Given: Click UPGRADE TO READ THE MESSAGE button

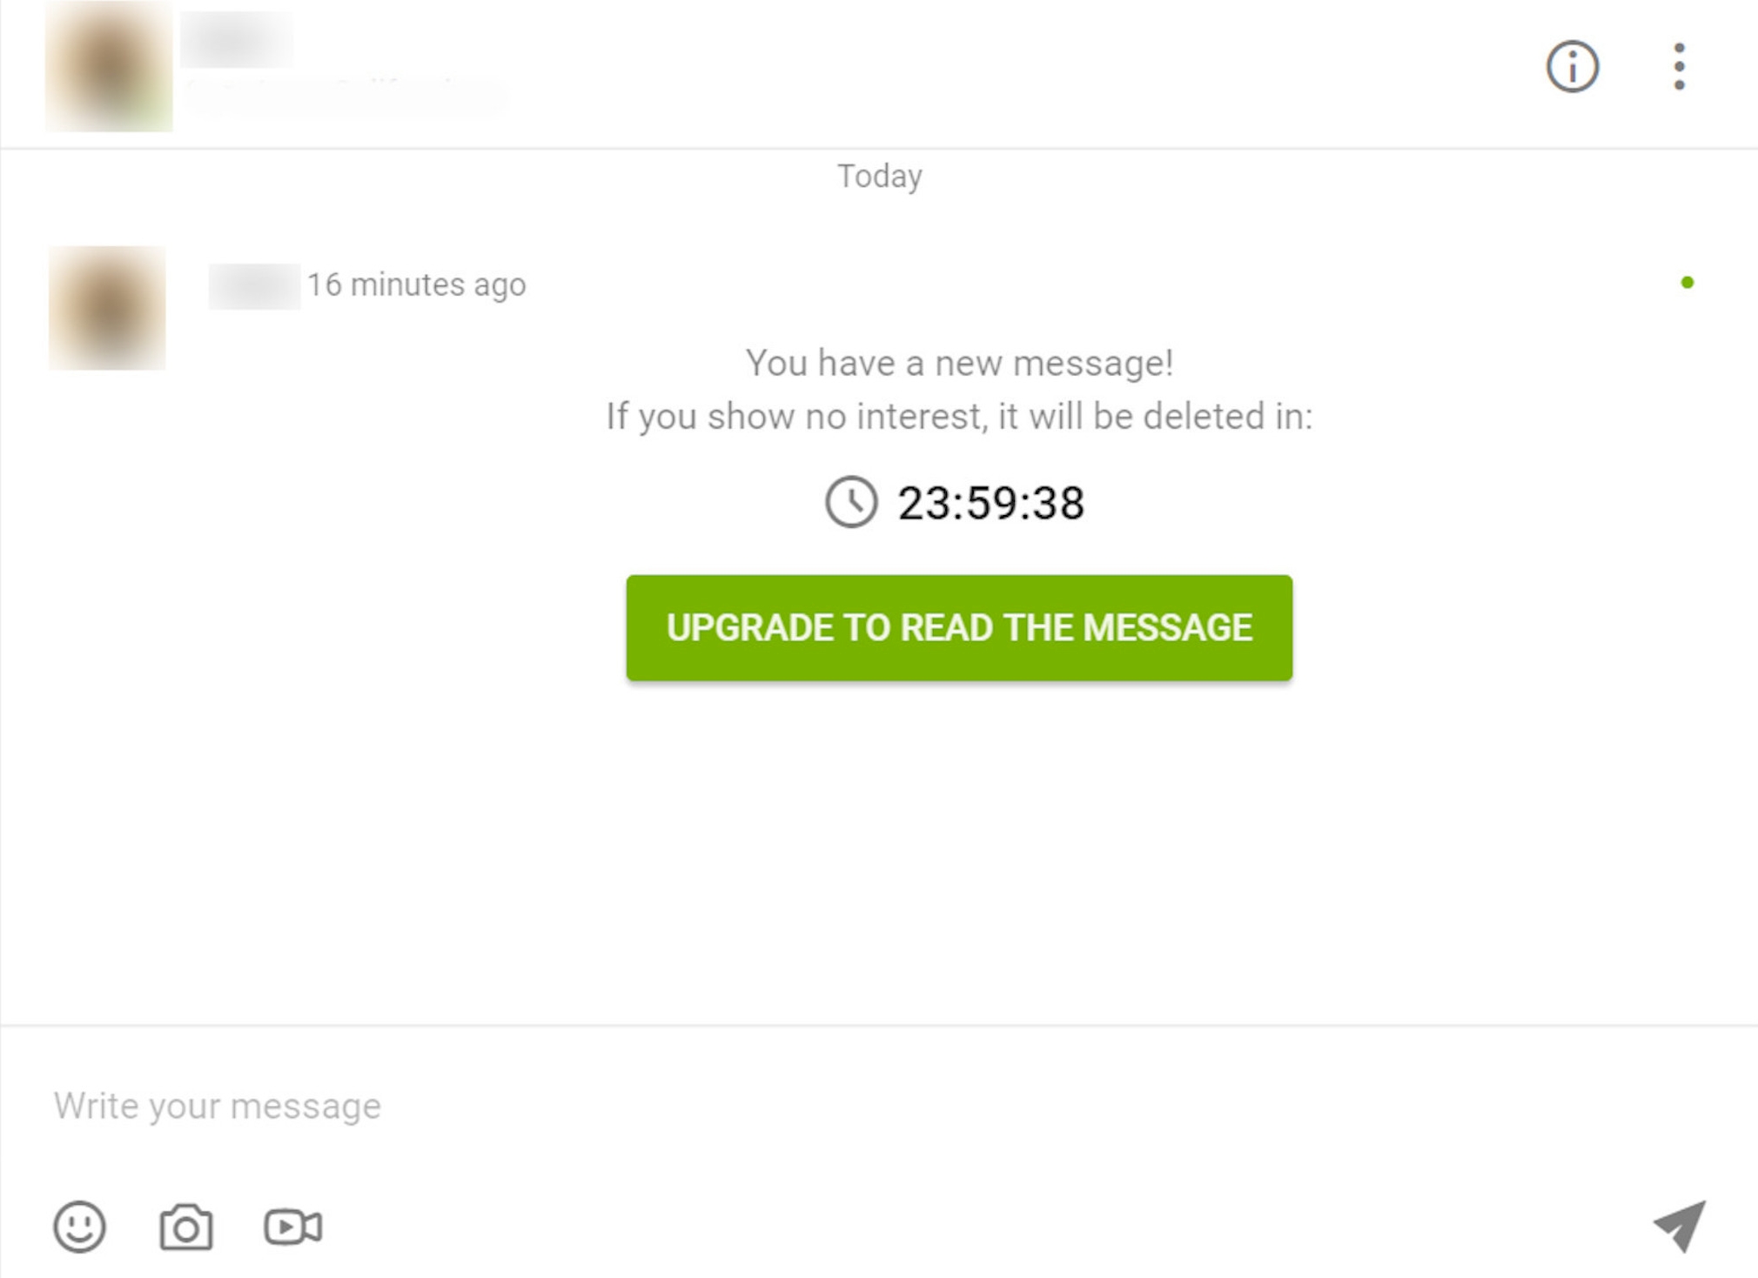Looking at the screenshot, I should coord(959,627).
